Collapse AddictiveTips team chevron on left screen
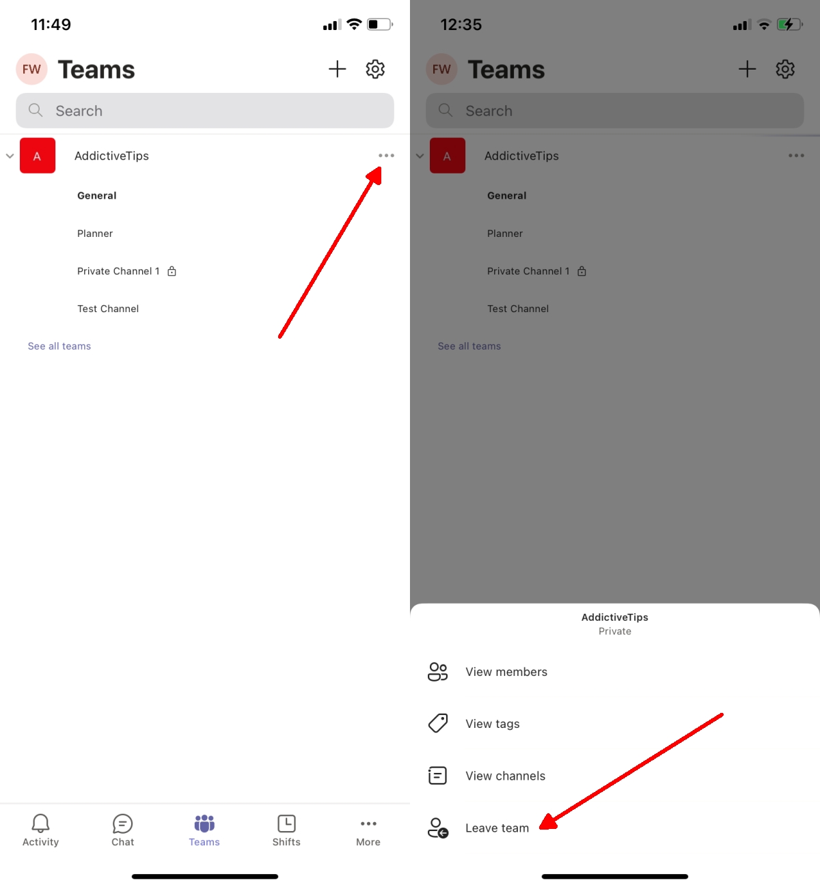 [10, 156]
